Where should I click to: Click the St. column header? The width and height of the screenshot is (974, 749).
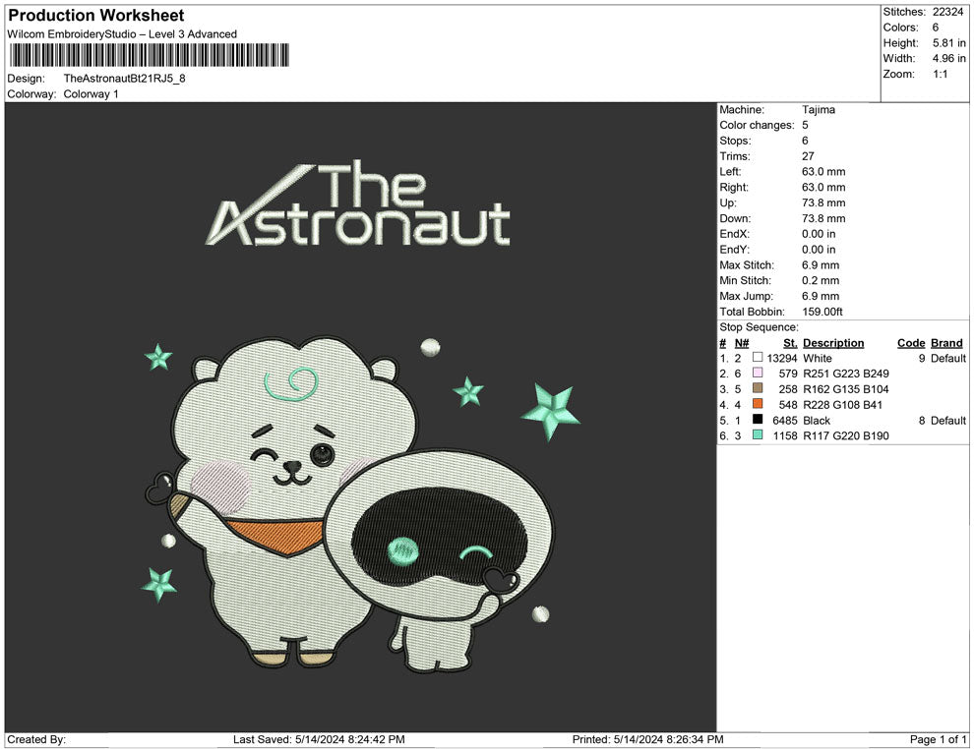(x=789, y=343)
